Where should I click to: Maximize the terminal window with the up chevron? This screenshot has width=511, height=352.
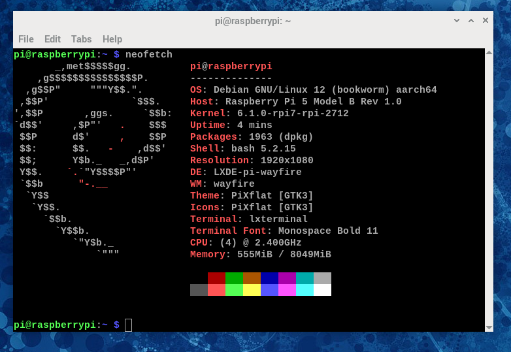(x=471, y=20)
